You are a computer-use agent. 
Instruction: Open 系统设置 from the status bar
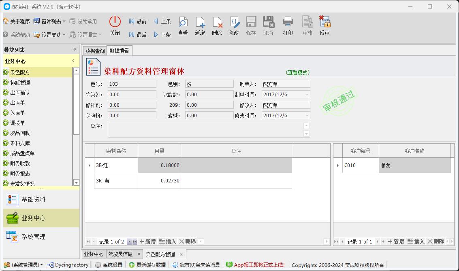pyautogui.click(x=110, y=265)
